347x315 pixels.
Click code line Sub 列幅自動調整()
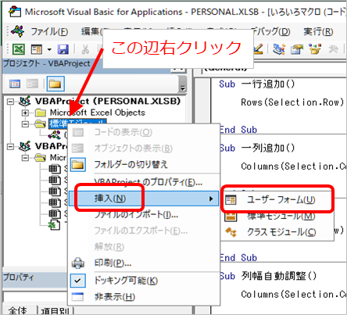pyautogui.click(x=268, y=276)
